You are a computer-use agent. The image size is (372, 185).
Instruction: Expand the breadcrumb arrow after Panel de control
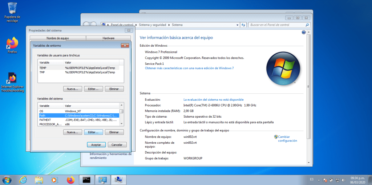point(137,25)
